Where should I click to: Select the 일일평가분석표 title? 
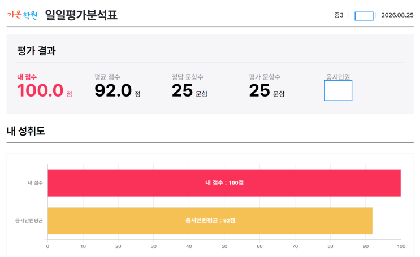[81, 15]
